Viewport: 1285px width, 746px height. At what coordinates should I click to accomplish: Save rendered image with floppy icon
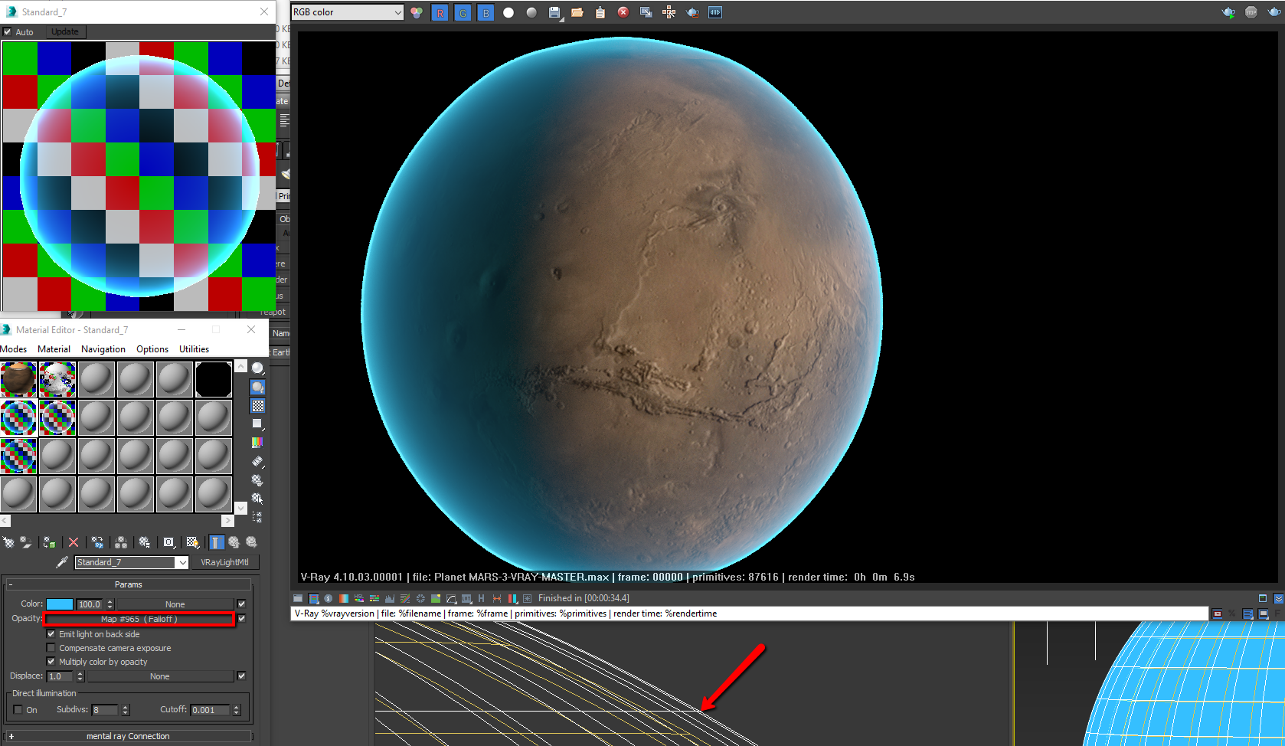[554, 13]
